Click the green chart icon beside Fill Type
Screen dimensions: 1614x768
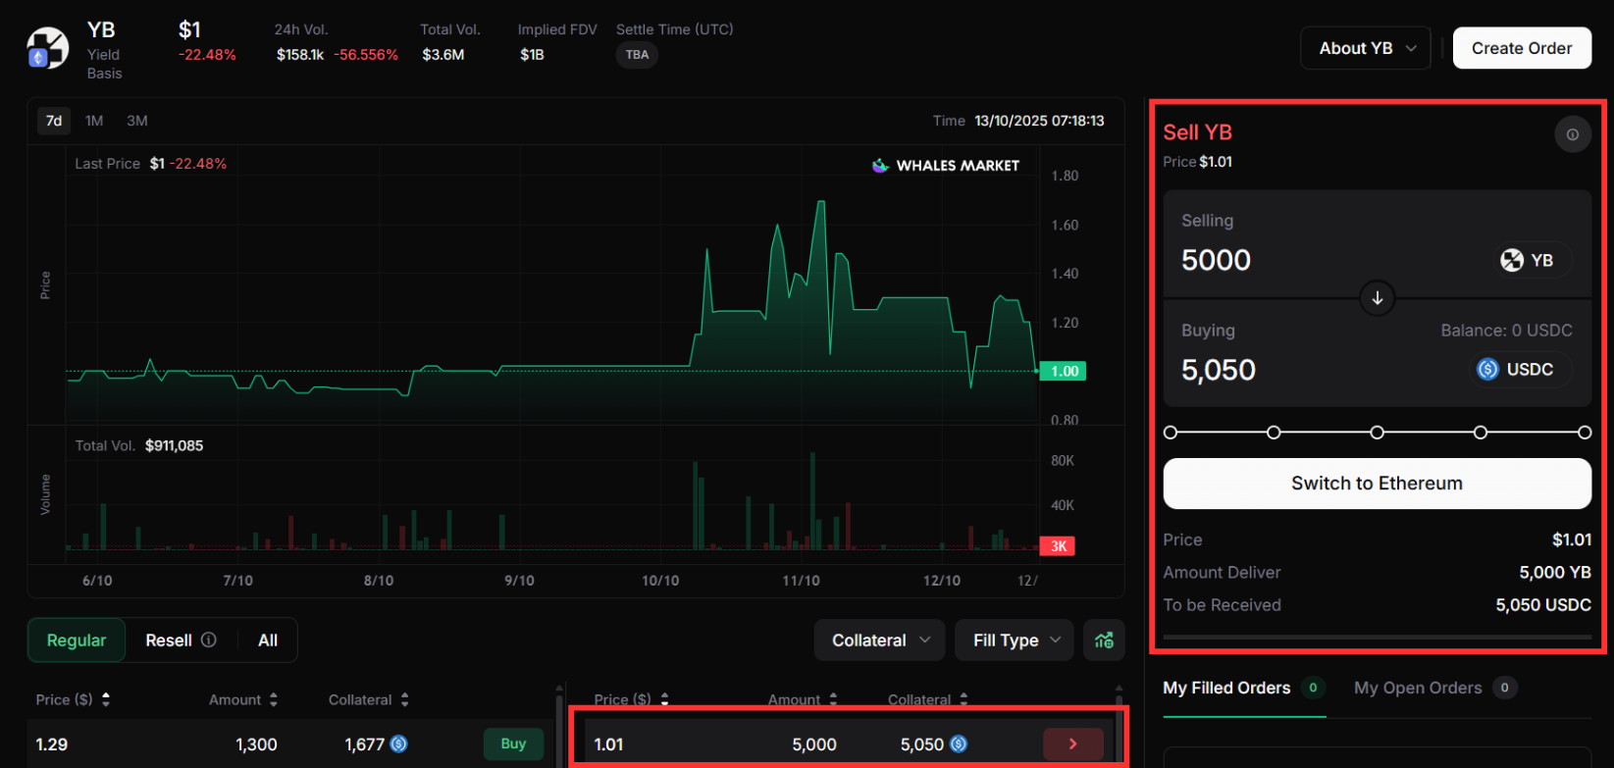[1104, 640]
